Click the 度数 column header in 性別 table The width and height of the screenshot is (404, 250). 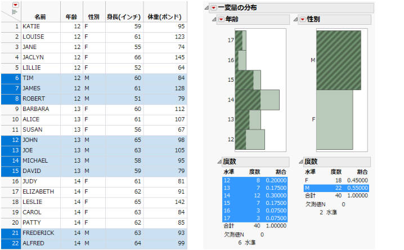click(x=336, y=172)
